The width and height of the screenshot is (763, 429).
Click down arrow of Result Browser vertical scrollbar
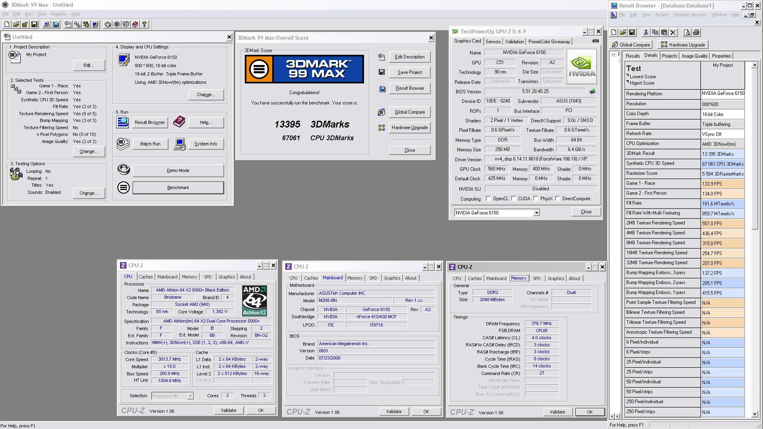(755, 414)
